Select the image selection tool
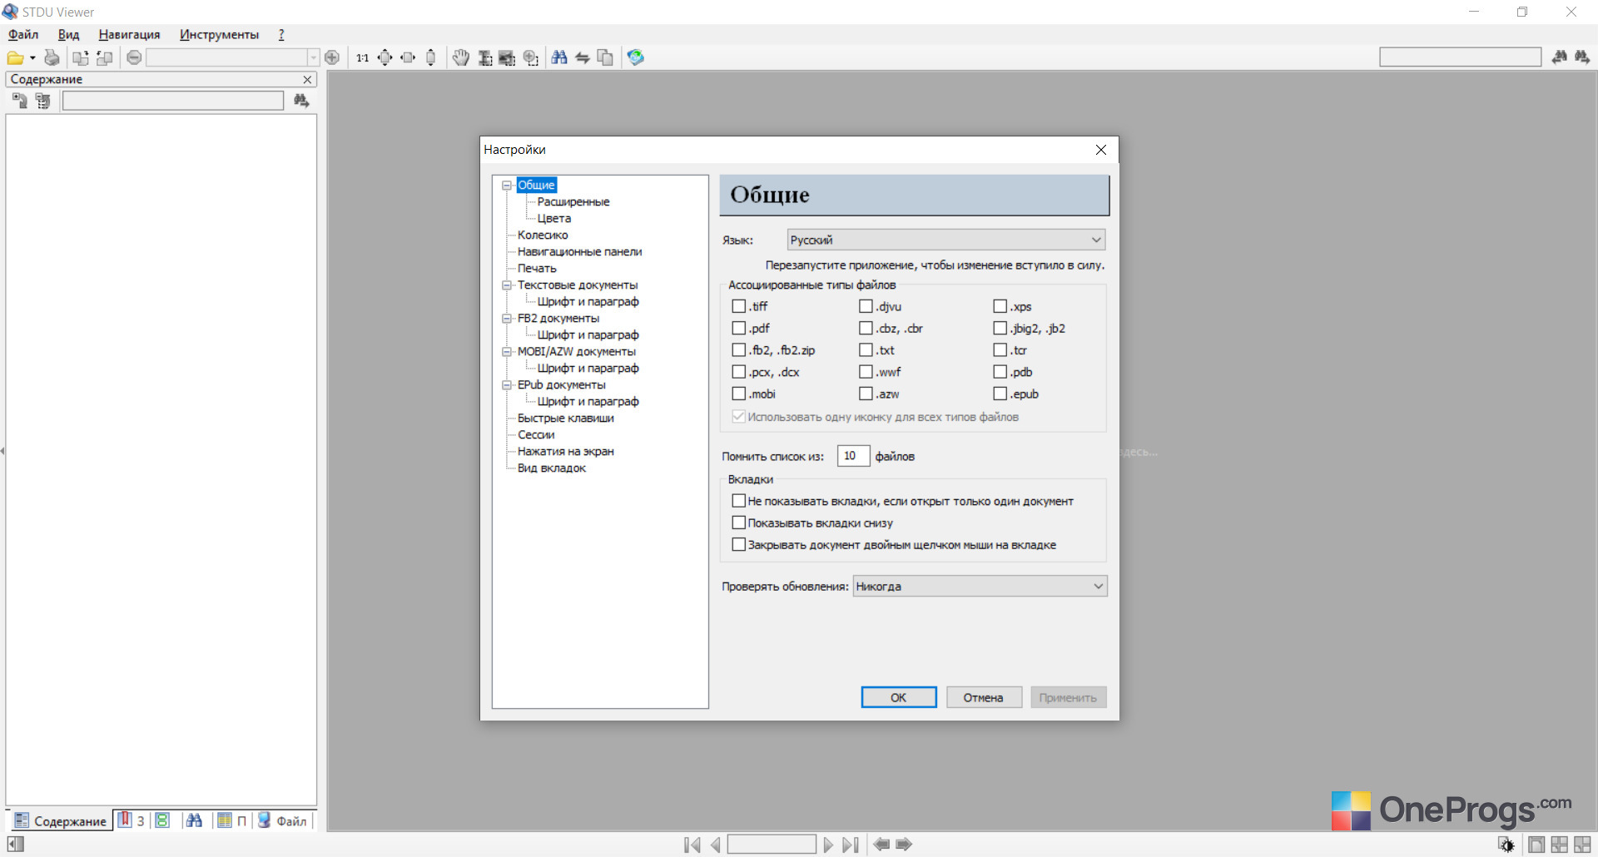 [507, 57]
